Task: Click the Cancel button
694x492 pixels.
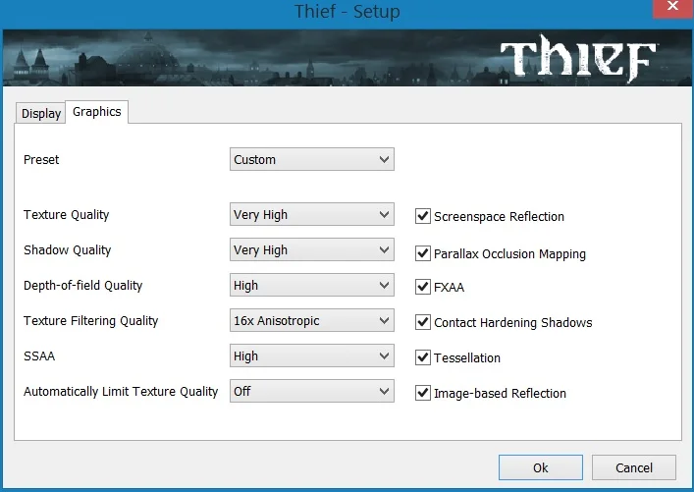Action: point(634,467)
